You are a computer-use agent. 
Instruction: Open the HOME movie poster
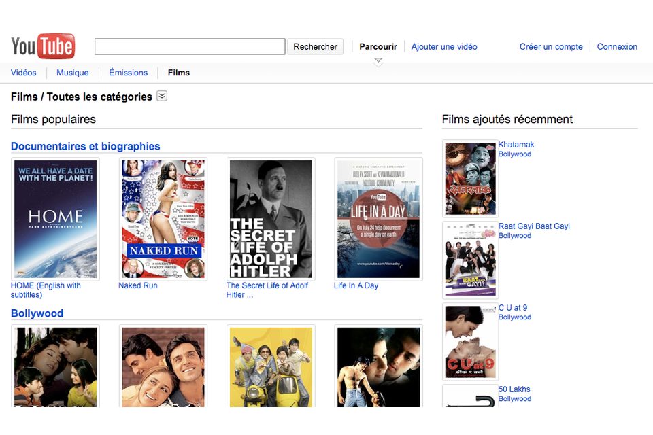pyautogui.click(x=55, y=219)
